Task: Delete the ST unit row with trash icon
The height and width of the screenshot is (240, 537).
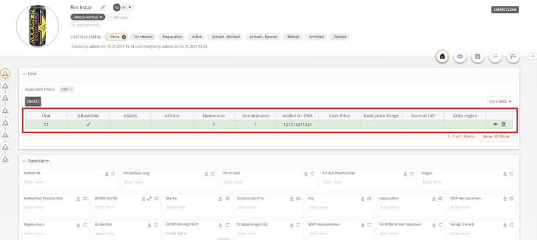Action: (x=504, y=125)
